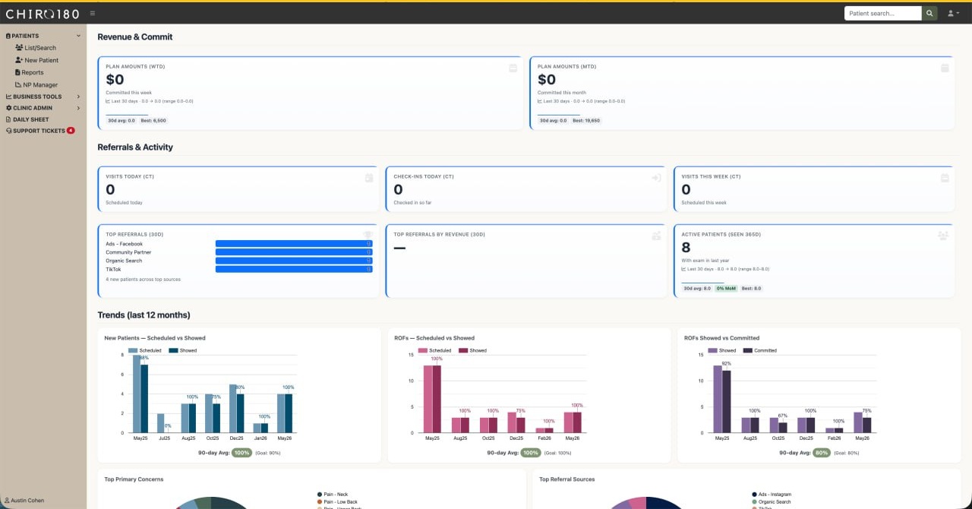Click the calendar icon on Plan Amounts (MTD) card

945,68
